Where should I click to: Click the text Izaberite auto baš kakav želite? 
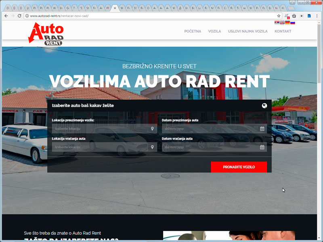83,106
